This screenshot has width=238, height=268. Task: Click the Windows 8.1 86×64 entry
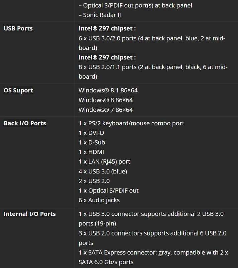pyautogui.click(x=108, y=90)
